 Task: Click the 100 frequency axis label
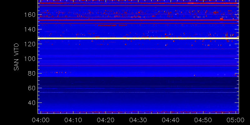[30, 59]
